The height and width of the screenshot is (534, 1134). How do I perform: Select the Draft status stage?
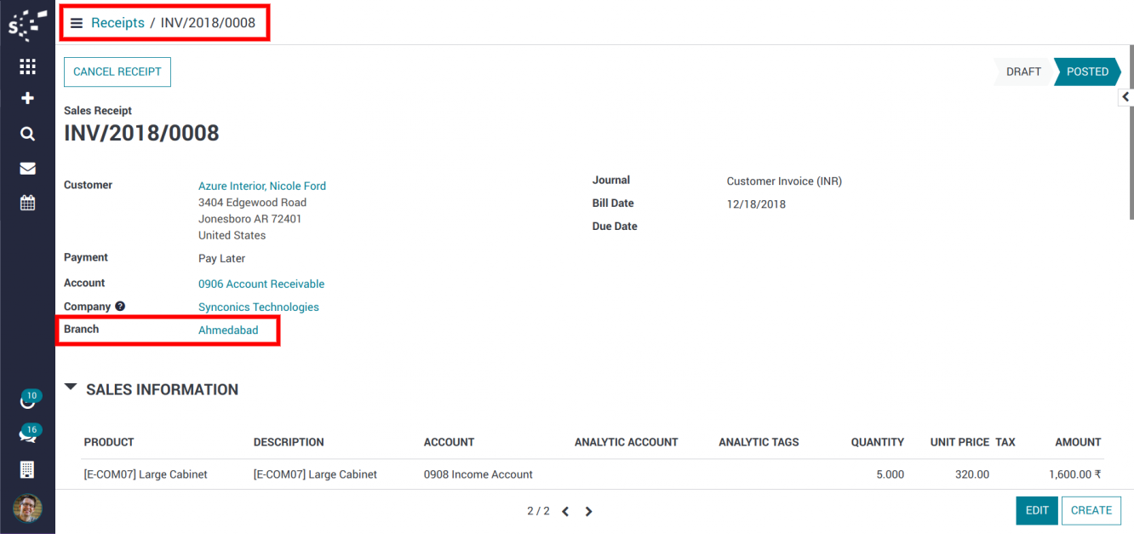(x=1023, y=72)
